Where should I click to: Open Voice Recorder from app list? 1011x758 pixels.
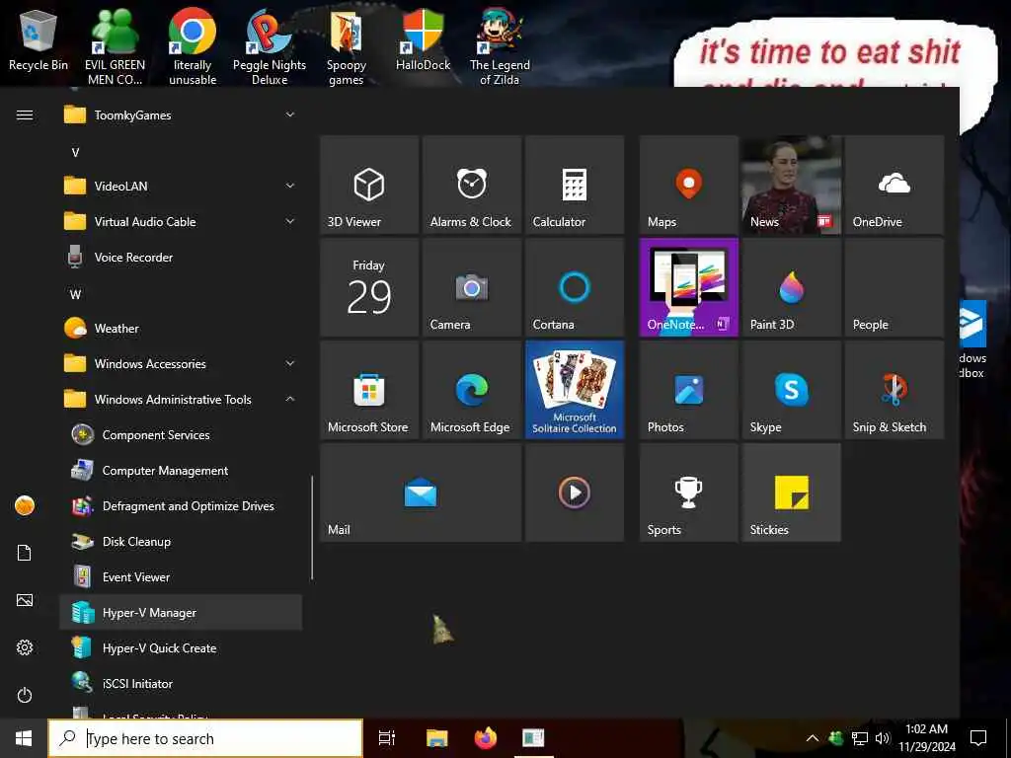click(x=181, y=258)
